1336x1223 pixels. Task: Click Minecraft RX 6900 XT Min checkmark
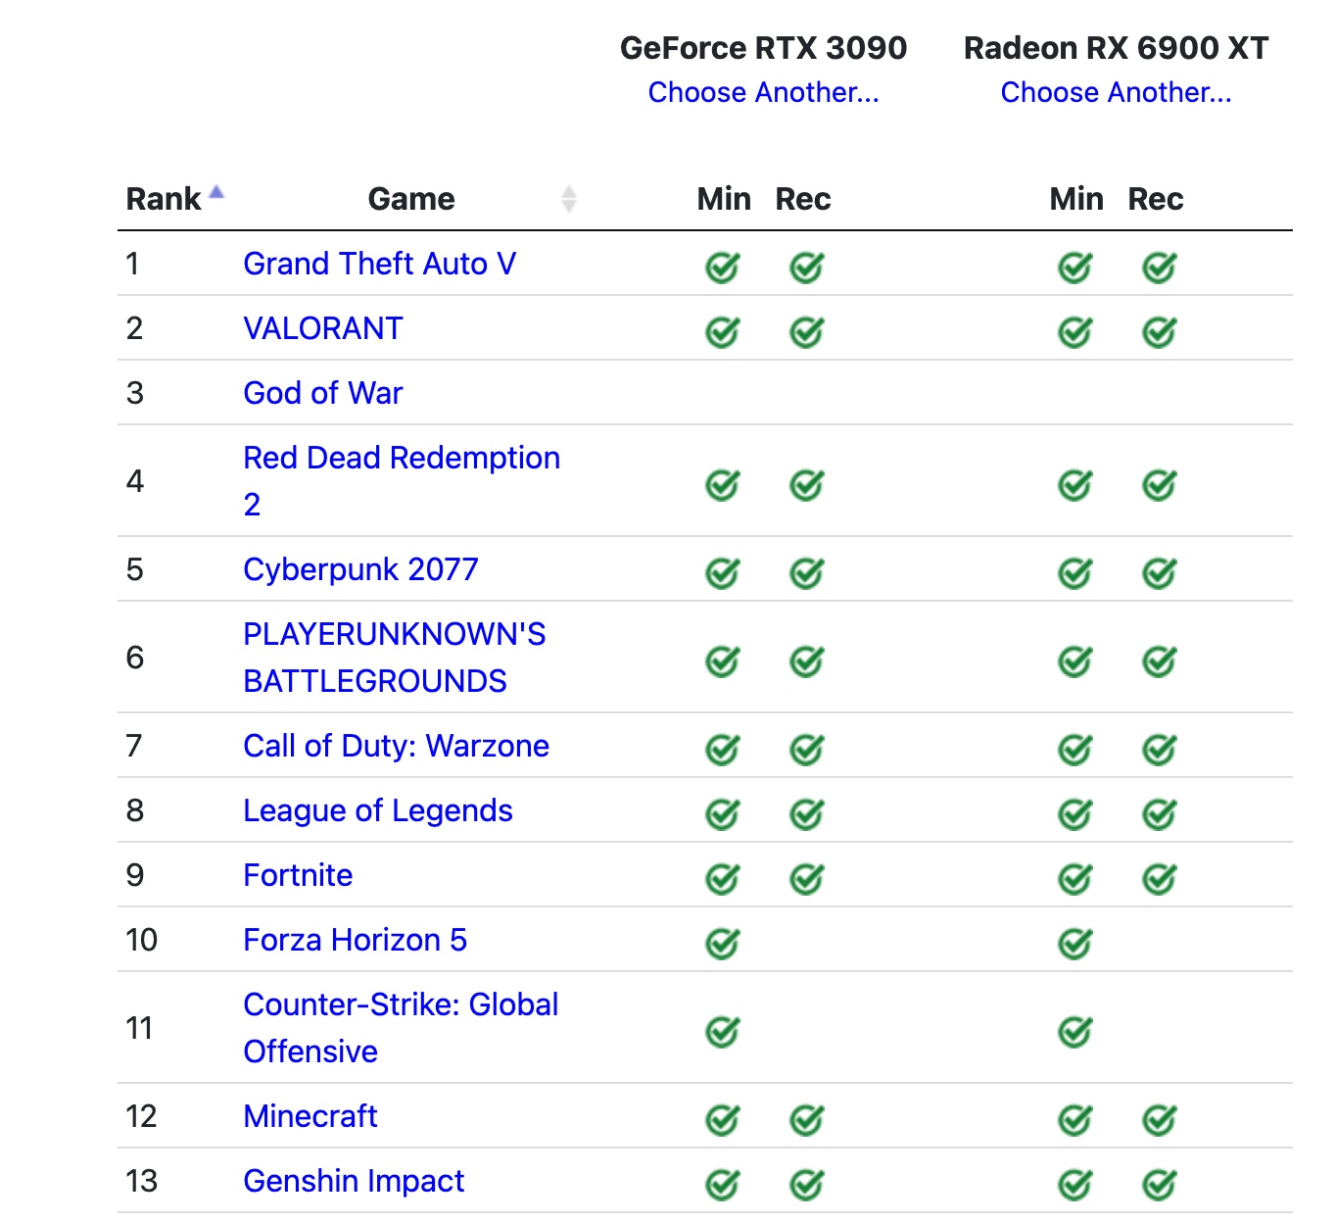tap(1075, 1119)
